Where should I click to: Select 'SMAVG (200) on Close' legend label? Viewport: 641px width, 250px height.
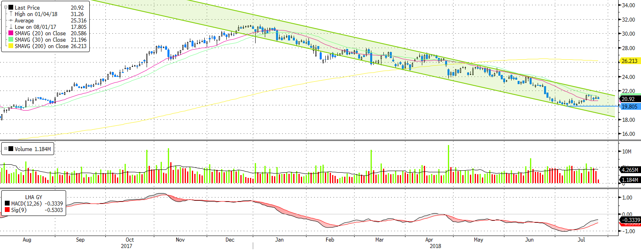(x=42, y=46)
